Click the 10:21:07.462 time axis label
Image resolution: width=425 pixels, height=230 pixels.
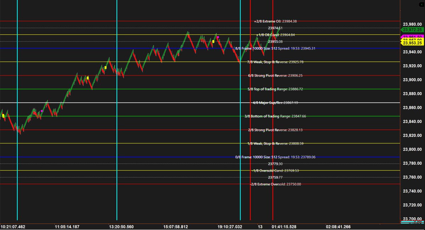click(13, 226)
